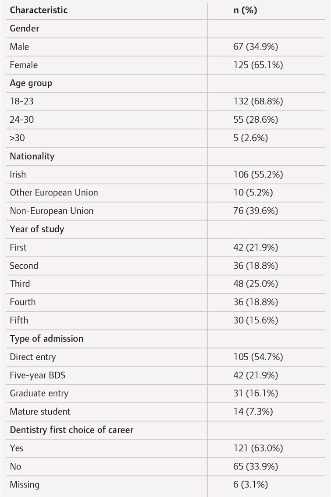Click the Age group heading
Image resolution: width=331 pixels, height=497 pixels.
[x=31, y=83]
